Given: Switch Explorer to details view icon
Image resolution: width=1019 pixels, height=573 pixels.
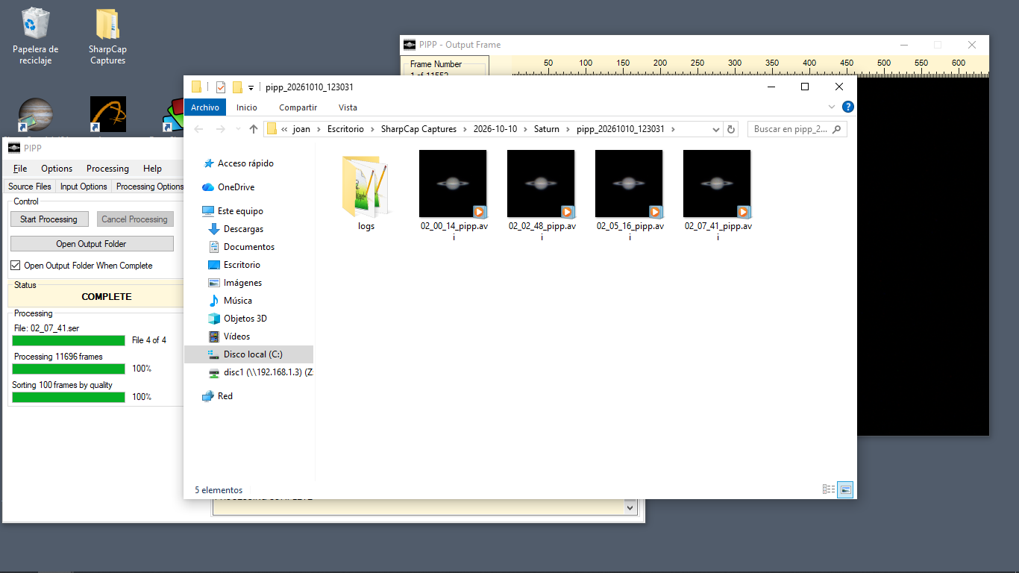Looking at the screenshot, I should [829, 489].
